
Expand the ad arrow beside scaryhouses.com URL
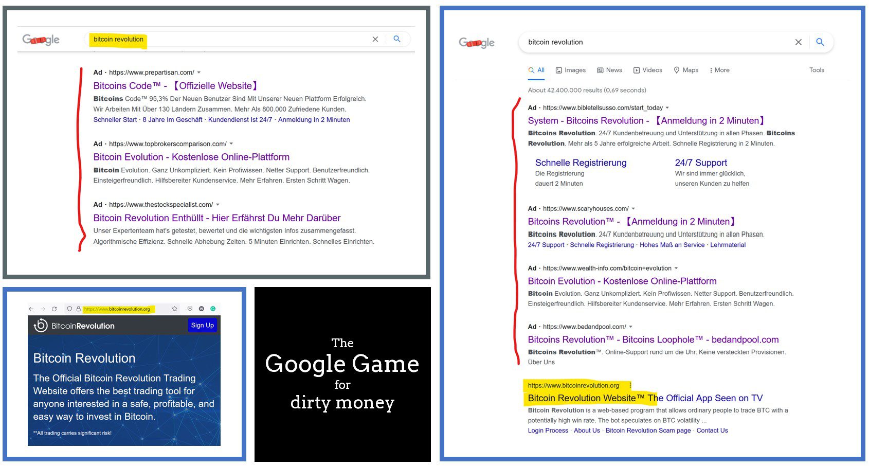coord(633,209)
